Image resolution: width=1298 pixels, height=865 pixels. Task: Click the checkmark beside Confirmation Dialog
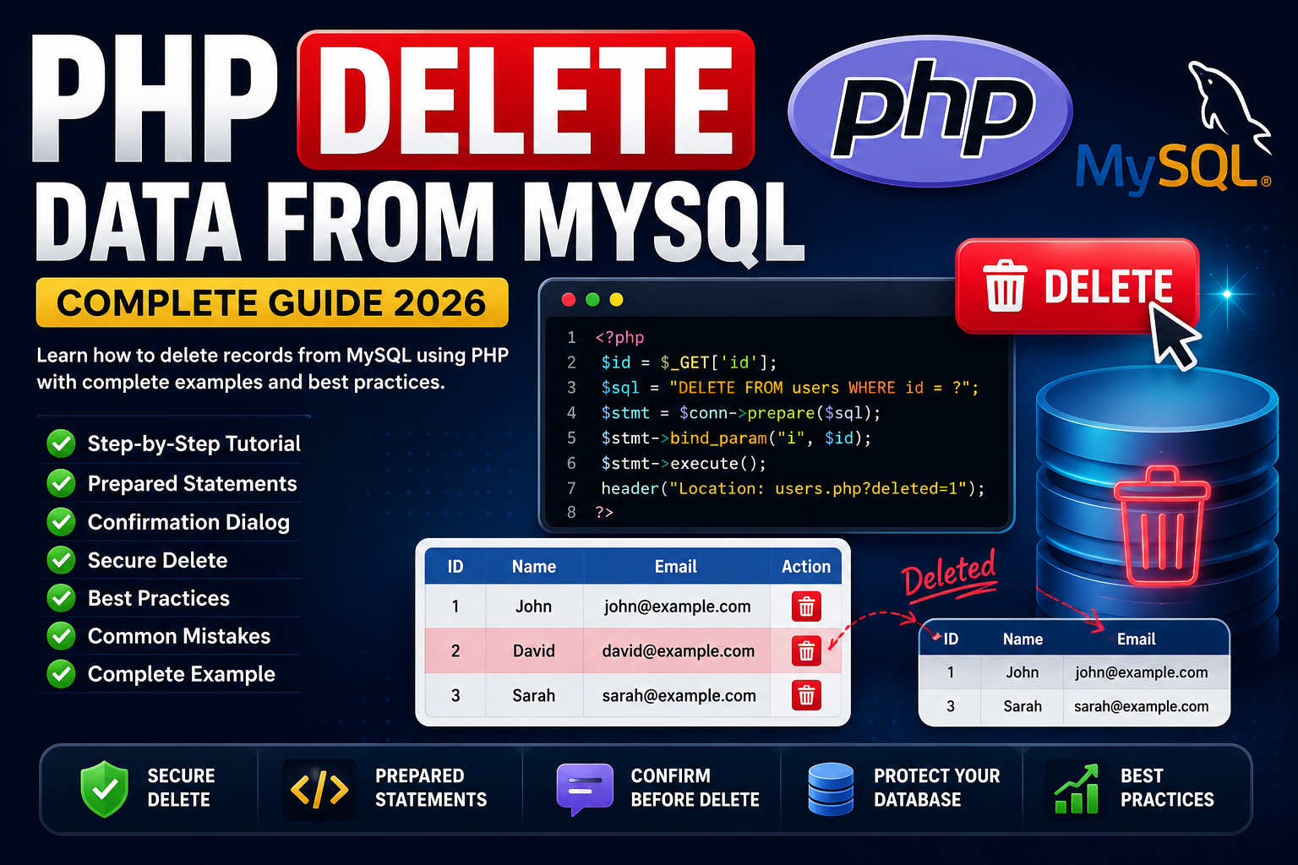(61, 522)
